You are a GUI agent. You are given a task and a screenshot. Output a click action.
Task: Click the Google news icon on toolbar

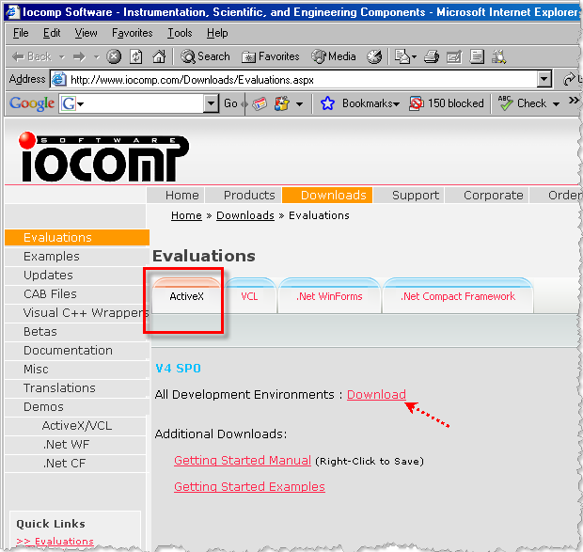point(260,103)
